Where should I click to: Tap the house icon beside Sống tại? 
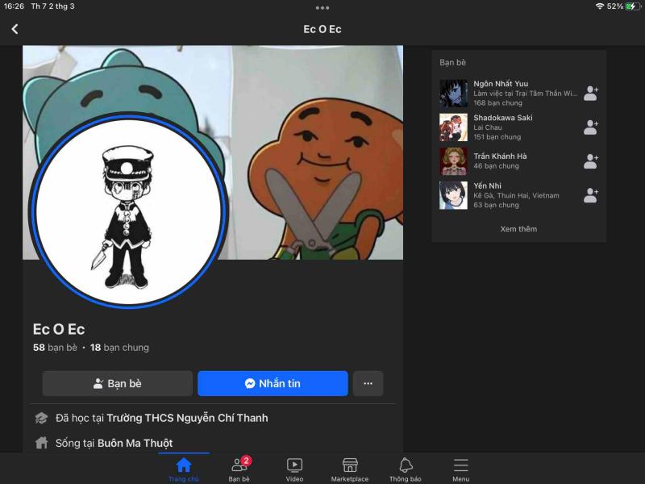tap(41, 443)
